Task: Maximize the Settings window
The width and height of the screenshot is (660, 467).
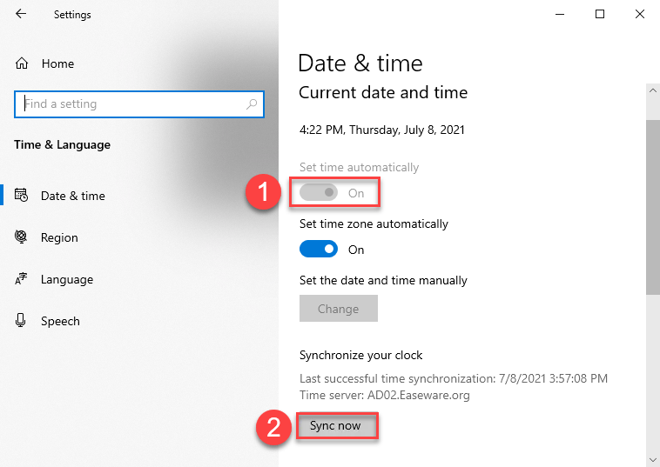Action: point(600,14)
